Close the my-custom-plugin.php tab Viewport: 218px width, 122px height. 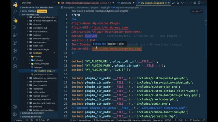tap(169, 3)
